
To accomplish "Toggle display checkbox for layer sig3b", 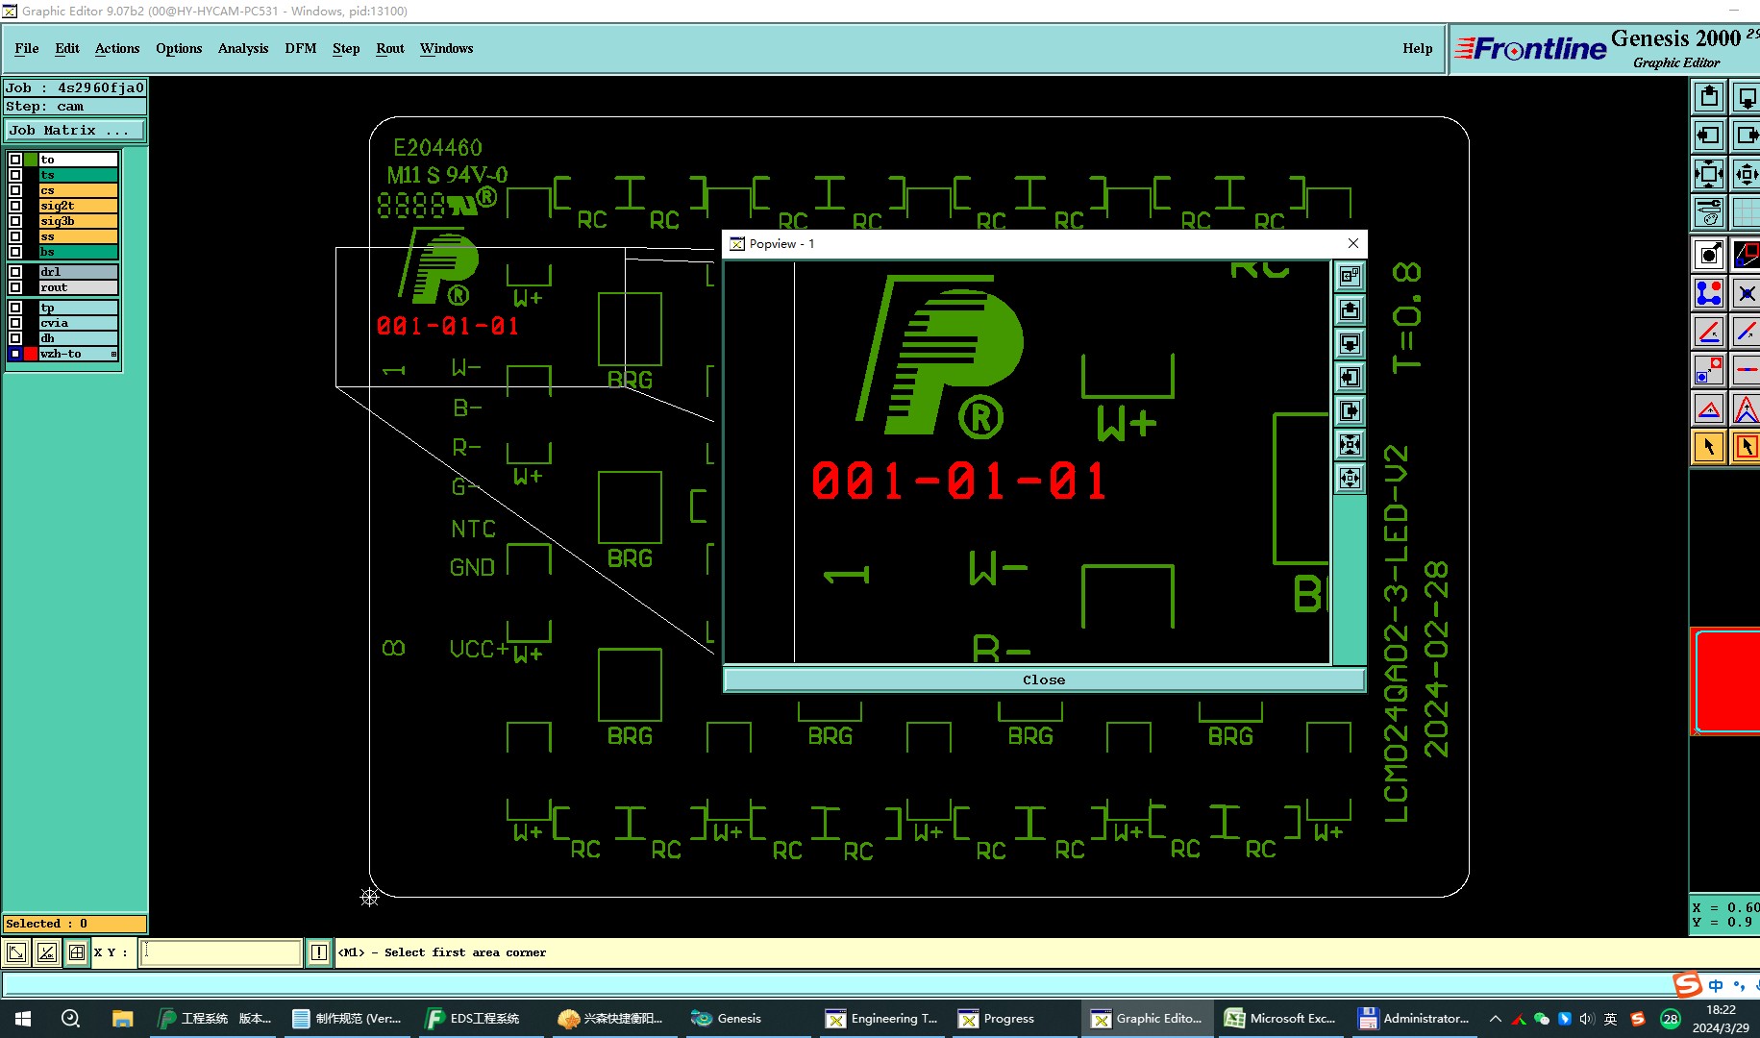I will click(x=15, y=221).
